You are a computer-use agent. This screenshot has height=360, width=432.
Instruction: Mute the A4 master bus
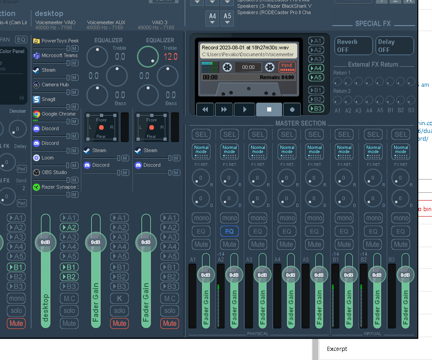[x=286, y=244]
